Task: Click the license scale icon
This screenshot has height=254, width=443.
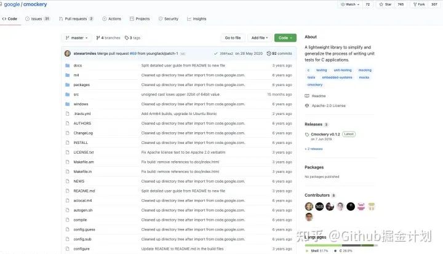Action: [307, 106]
